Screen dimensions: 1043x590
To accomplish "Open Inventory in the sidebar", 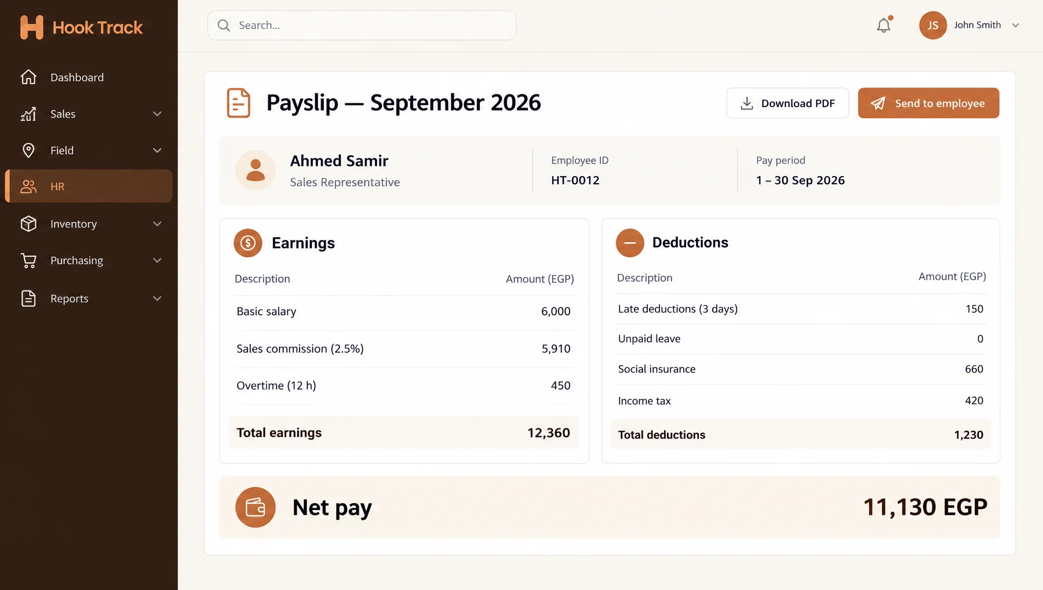I will click(89, 224).
